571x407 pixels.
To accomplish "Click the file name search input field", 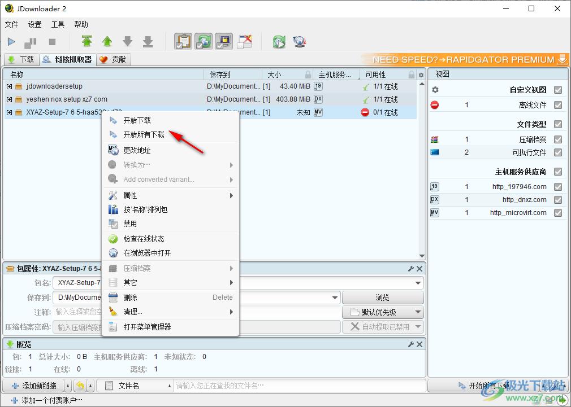I will tap(300, 386).
